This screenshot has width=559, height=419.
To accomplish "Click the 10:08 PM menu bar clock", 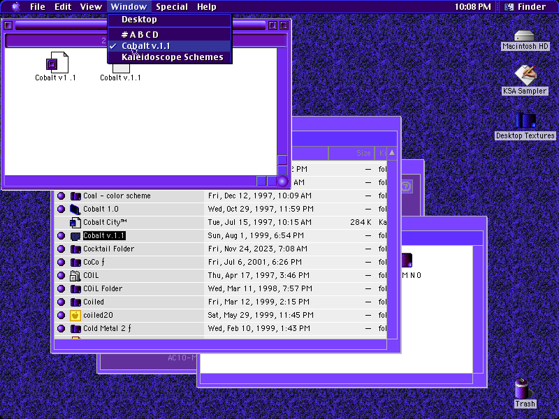I will (472, 6).
